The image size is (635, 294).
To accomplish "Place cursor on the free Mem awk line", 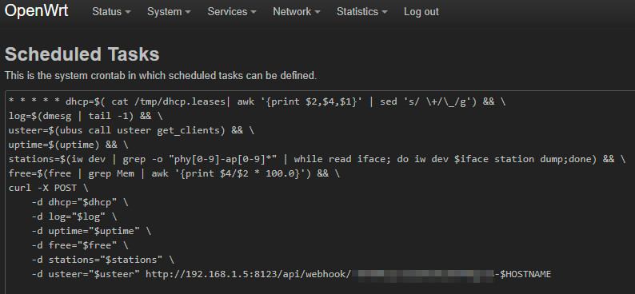I will [174, 174].
